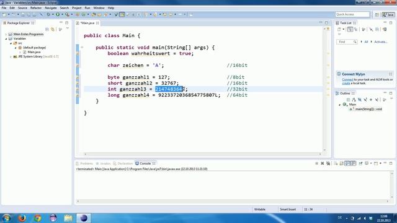Expand the Mein Erstes Programm project

pos(6,34)
